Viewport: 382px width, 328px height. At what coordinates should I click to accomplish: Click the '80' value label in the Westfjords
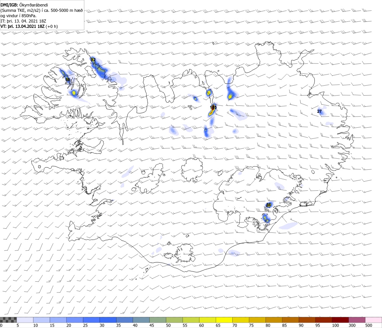[68, 80]
